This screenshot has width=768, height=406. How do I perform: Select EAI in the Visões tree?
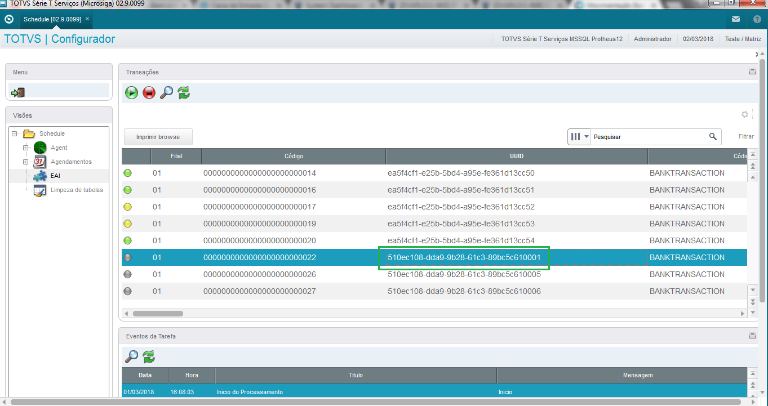[55, 176]
